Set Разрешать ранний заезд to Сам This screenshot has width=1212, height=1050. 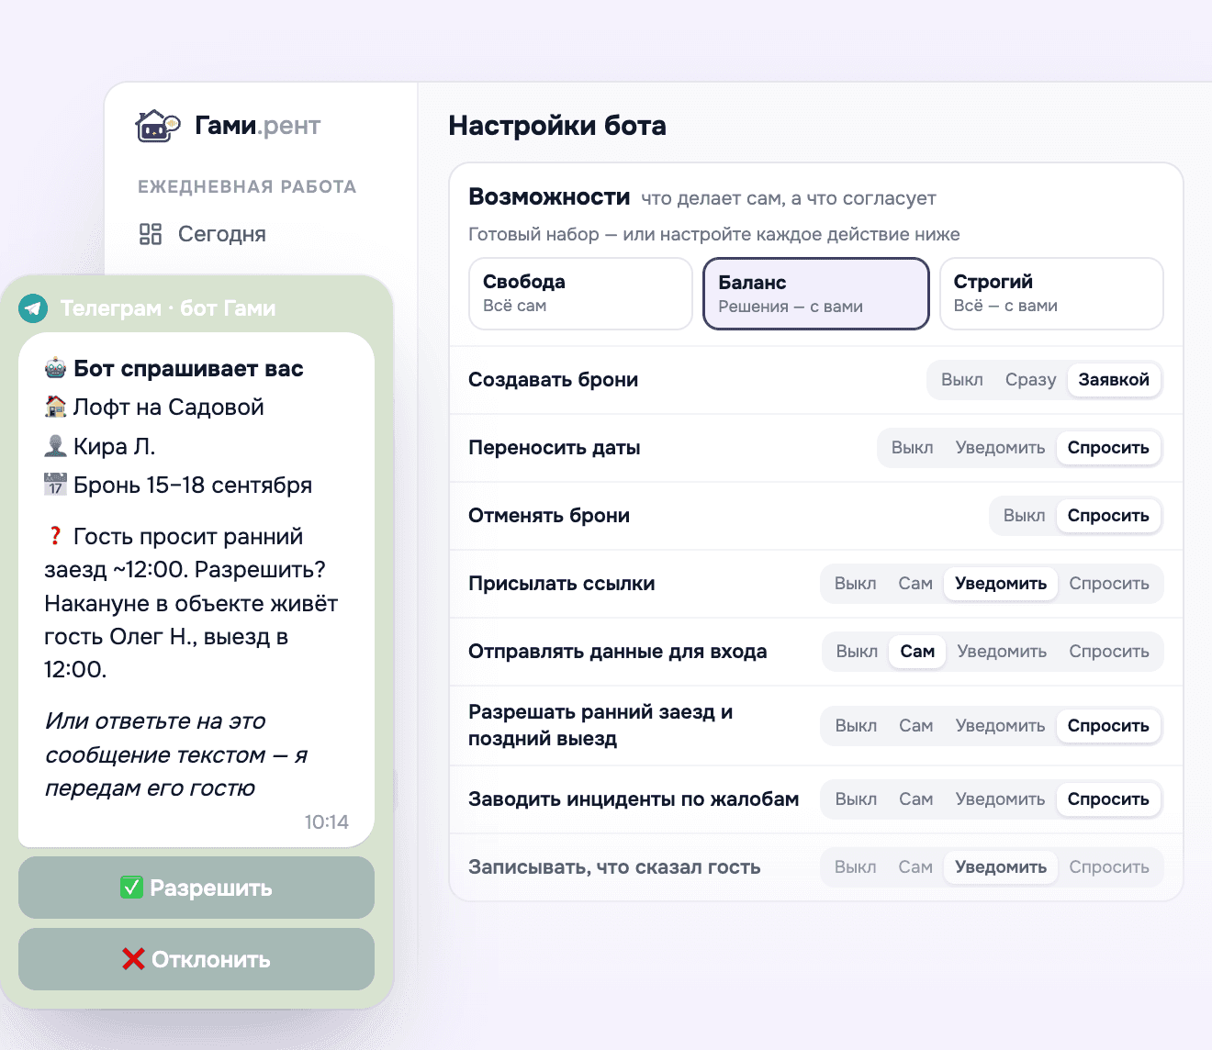point(915,726)
